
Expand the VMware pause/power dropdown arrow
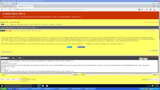[9, 3]
